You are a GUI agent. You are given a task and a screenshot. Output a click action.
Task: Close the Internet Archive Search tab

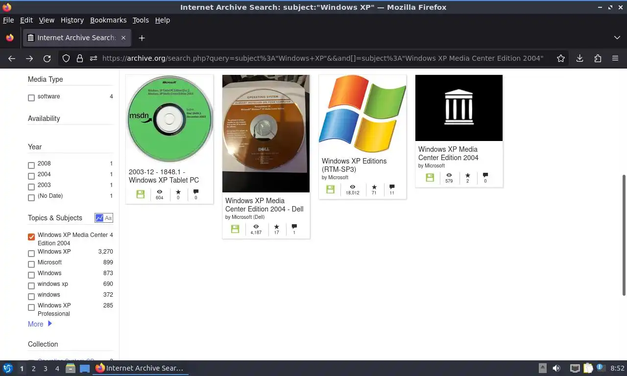(123, 38)
